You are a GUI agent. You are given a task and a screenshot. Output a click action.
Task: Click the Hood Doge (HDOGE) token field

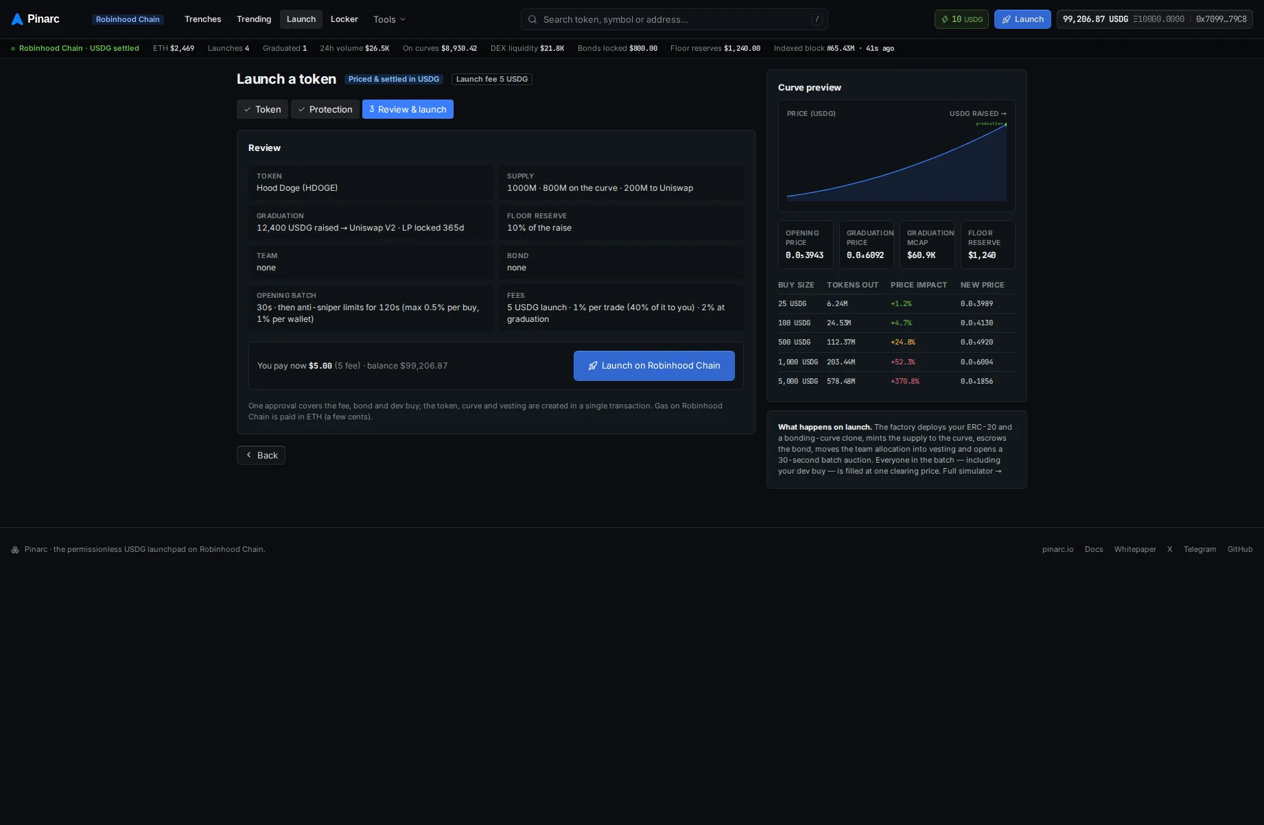[371, 183]
